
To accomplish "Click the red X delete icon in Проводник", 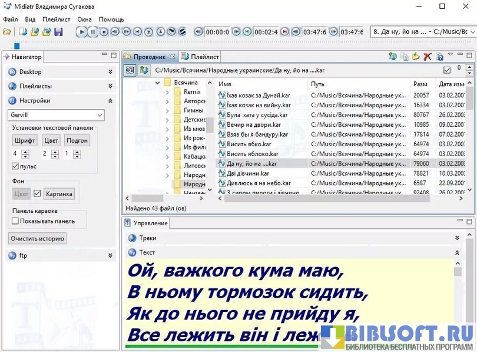I will tap(428, 57).
